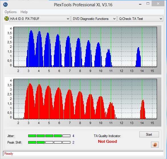
Task: Click the blue pit histogram chart
Action: click(x=85, y=47)
